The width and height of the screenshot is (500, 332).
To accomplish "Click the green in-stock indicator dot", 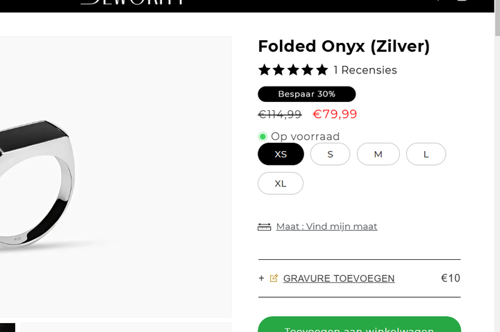I will (262, 137).
